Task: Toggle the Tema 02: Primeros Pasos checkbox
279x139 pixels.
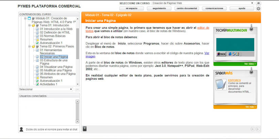Action: point(37,47)
